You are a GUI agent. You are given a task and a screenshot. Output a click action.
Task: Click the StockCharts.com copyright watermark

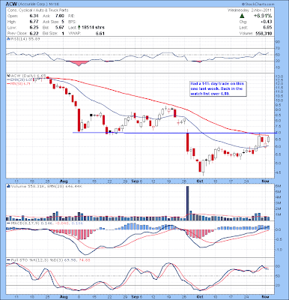(258, 4)
